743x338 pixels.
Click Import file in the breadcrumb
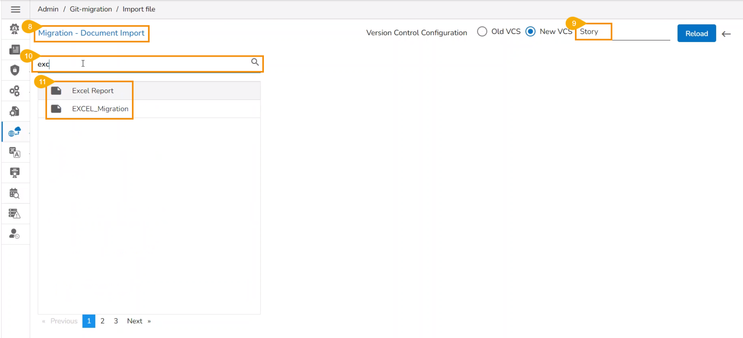click(139, 9)
